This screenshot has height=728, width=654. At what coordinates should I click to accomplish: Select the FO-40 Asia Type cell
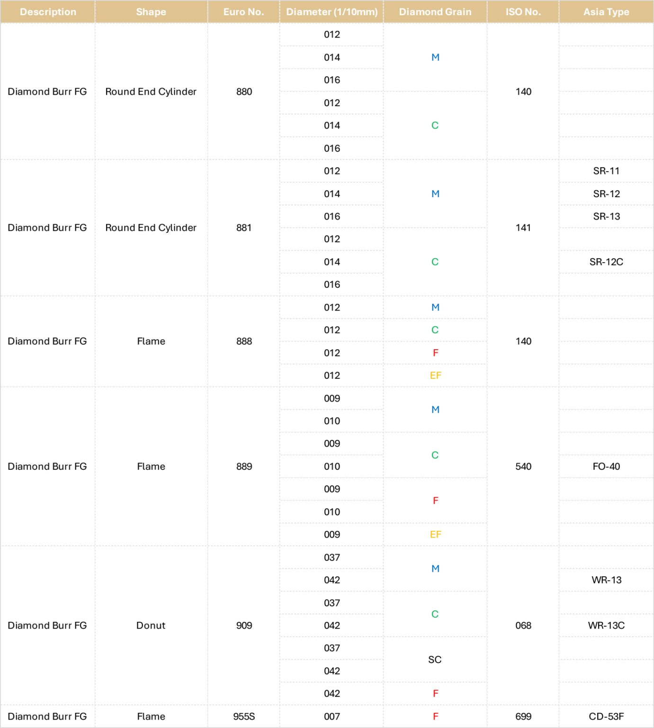click(x=606, y=466)
